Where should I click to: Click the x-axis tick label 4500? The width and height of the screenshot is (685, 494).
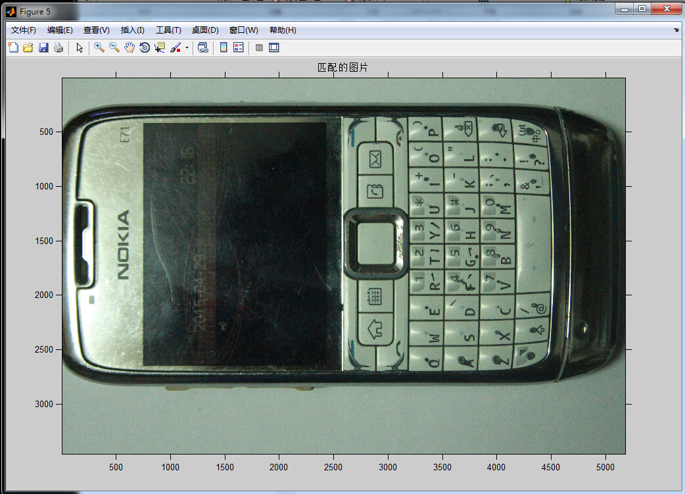click(551, 467)
